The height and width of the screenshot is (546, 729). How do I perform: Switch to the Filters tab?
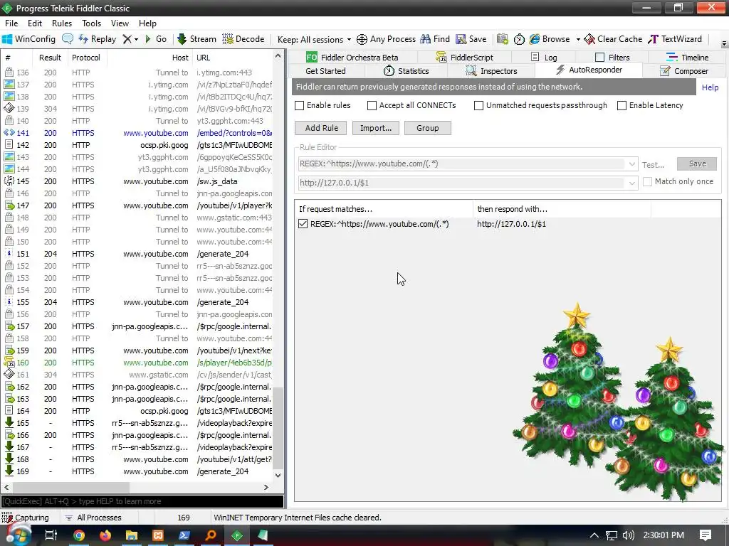click(612, 57)
